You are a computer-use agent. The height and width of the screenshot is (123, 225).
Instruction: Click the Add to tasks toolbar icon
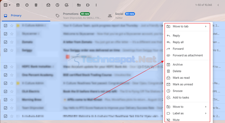[67, 5]
